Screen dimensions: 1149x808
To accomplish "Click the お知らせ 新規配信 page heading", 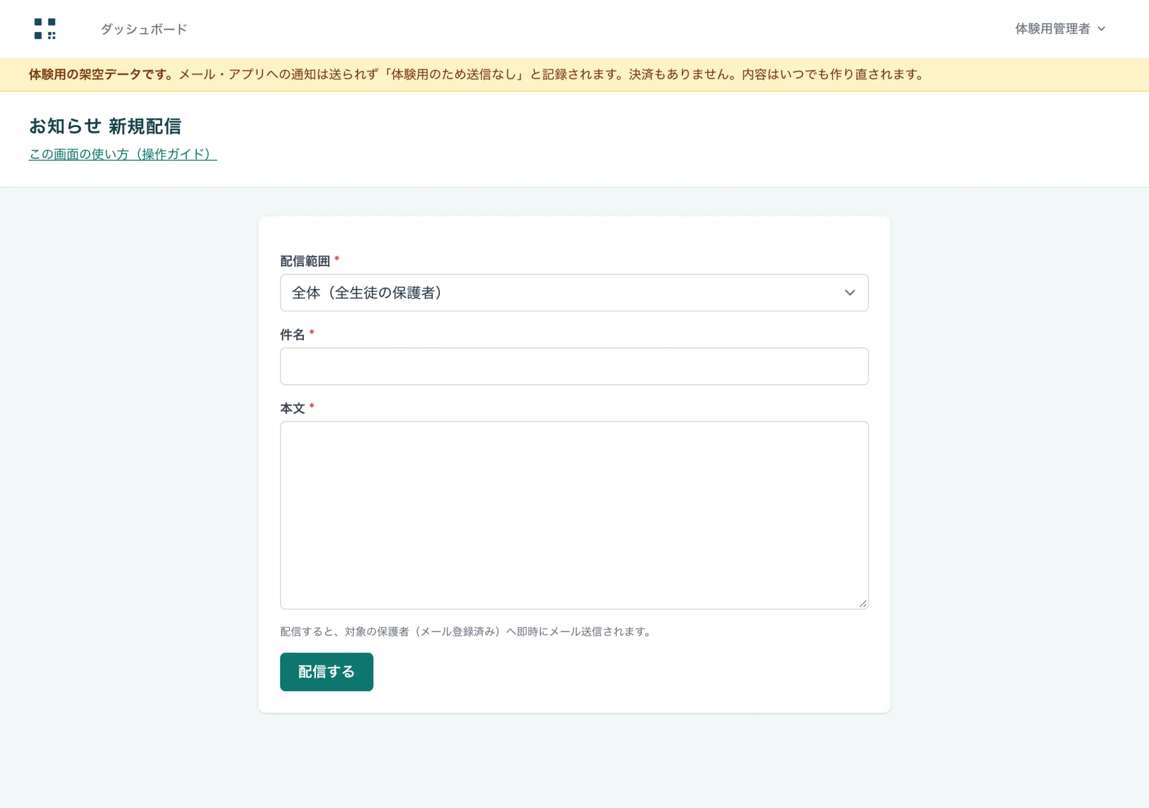I will click(105, 126).
